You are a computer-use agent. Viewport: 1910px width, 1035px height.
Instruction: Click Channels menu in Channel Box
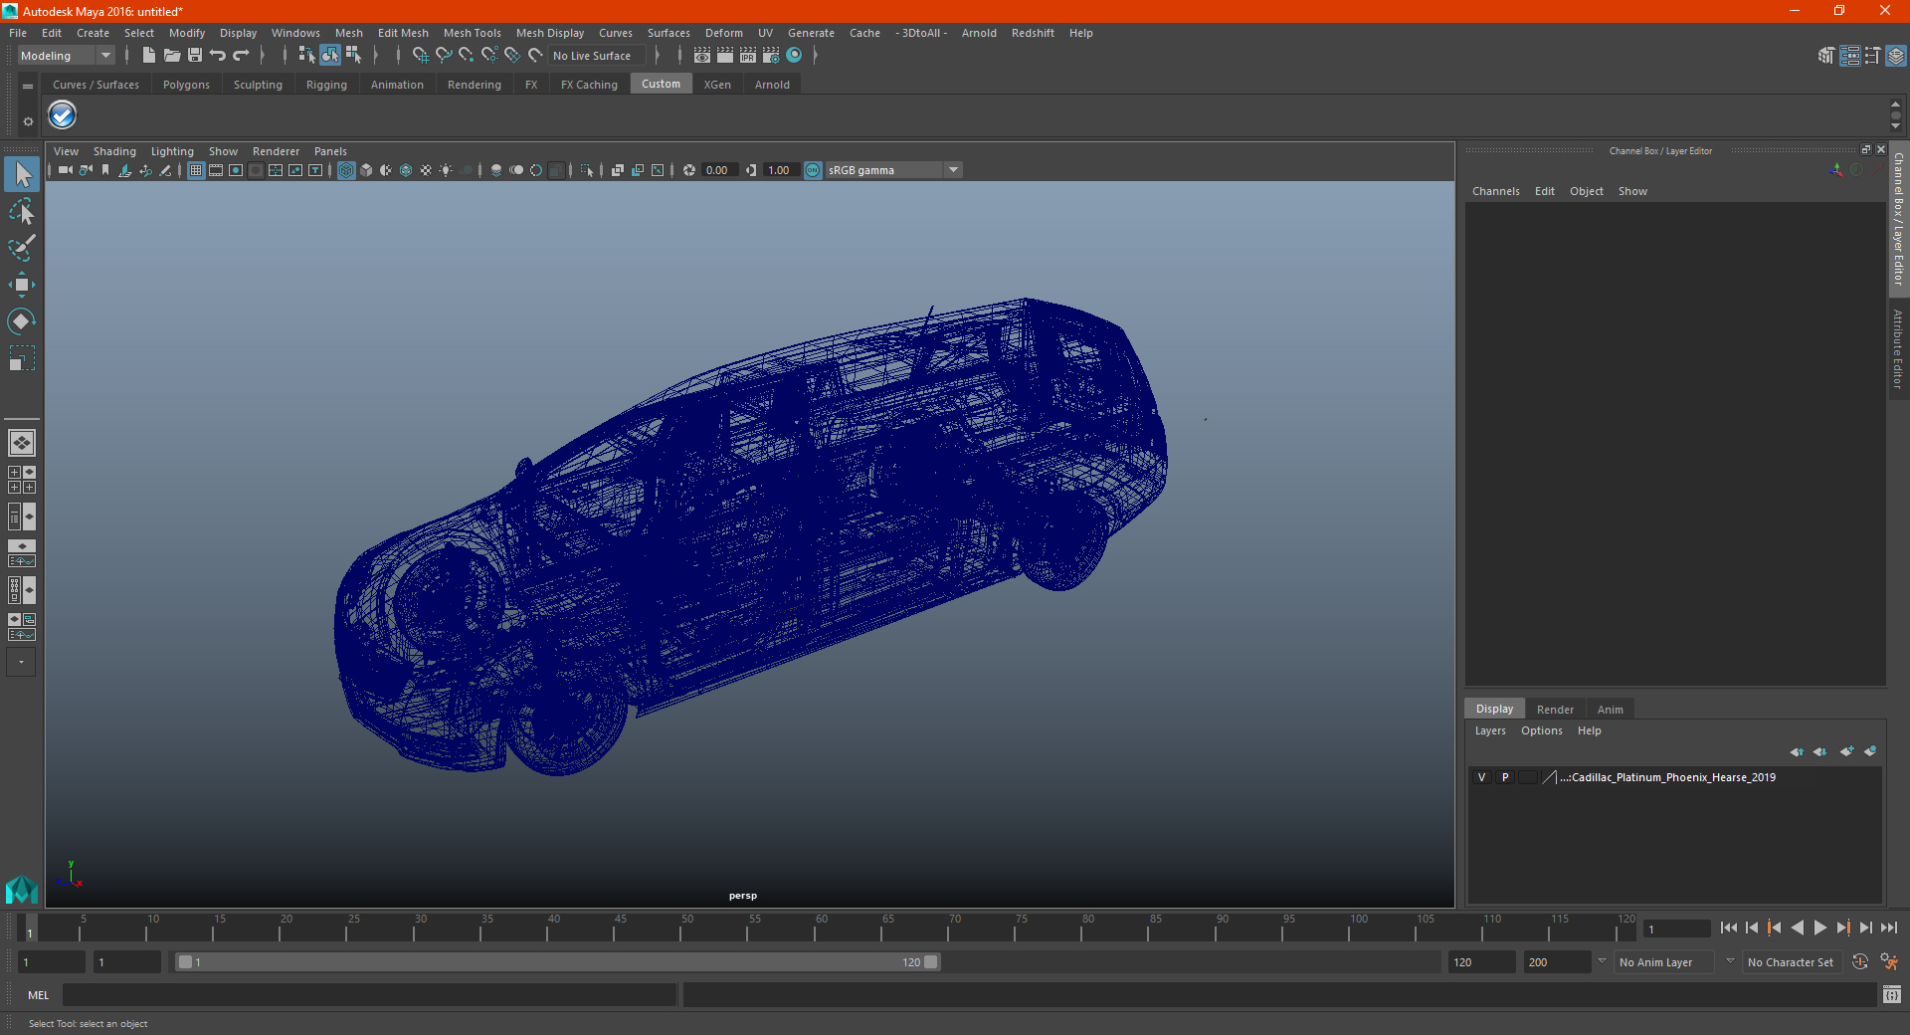1495,191
